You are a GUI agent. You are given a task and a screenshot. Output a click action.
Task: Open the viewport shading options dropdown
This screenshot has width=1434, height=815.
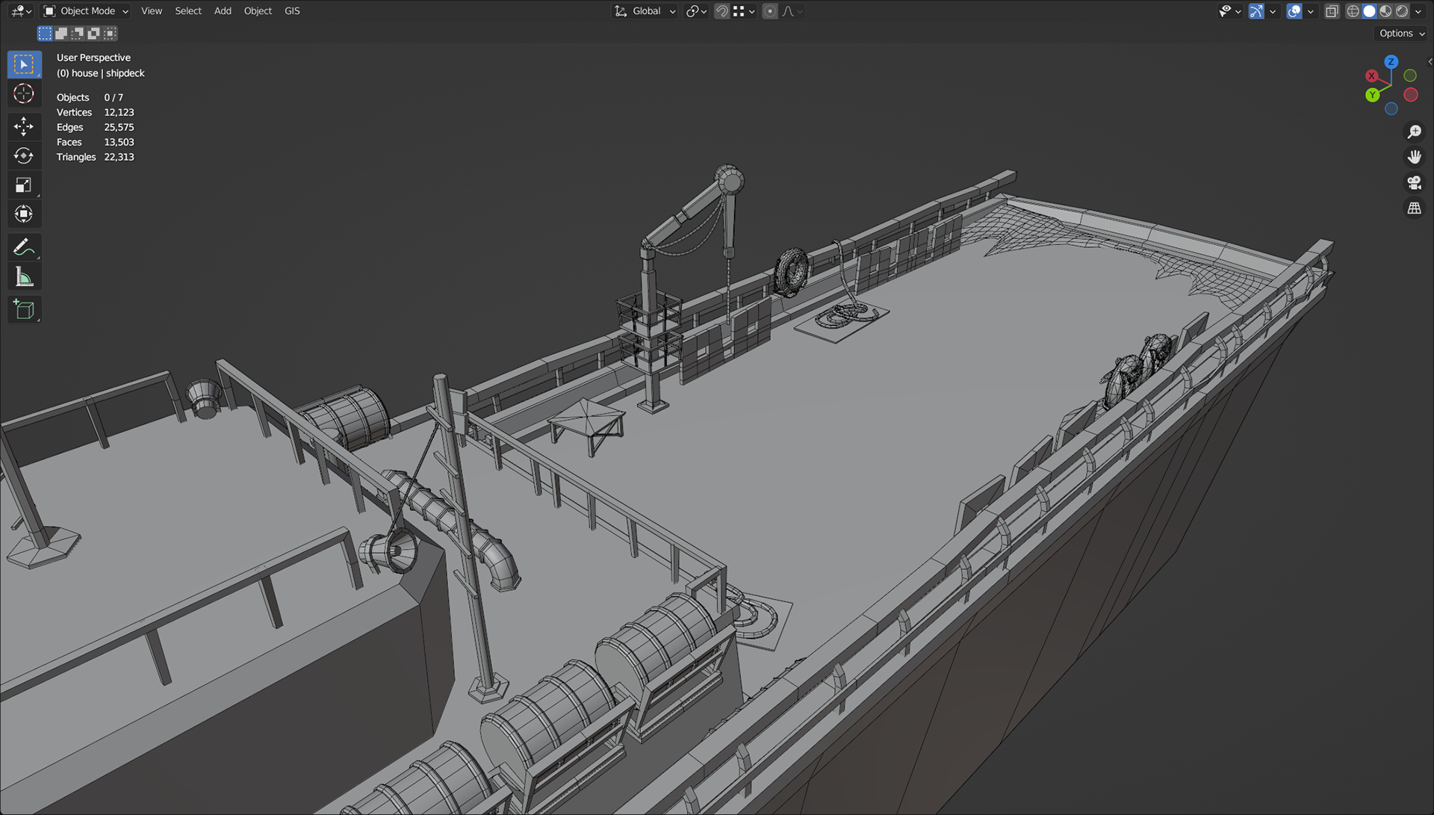pyautogui.click(x=1418, y=11)
